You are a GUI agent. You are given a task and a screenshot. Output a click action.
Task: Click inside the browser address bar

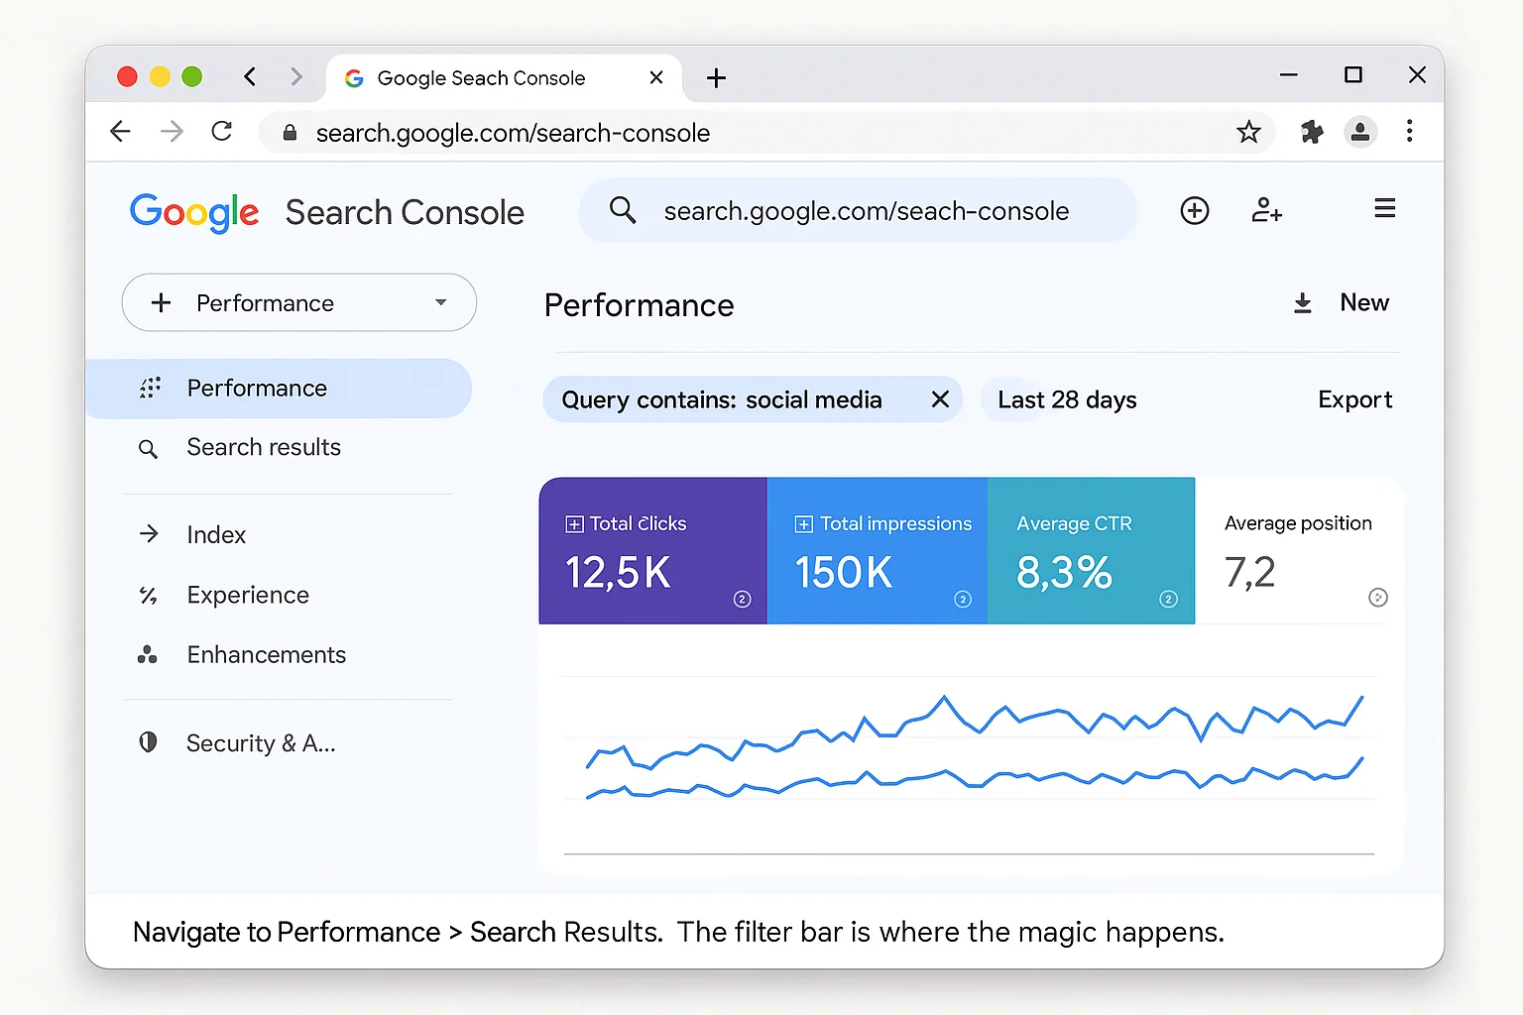[595, 132]
